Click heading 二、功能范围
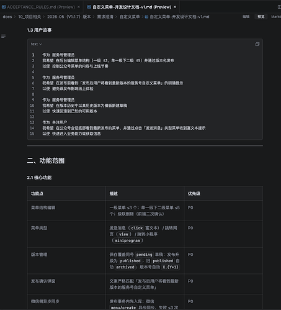The width and height of the screenshot is (281, 310). pos(46,161)
